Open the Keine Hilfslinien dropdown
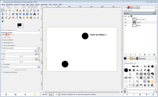The image size is (158, 97). pyautogui.click(x=20, y=67)
